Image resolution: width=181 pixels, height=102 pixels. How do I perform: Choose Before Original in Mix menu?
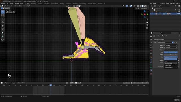pos(171,63)
